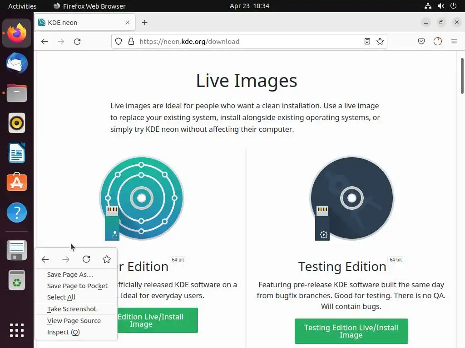Open the Trash icon in the dock
The width and height of the screenshot is (465, 348).
(17, 280)
